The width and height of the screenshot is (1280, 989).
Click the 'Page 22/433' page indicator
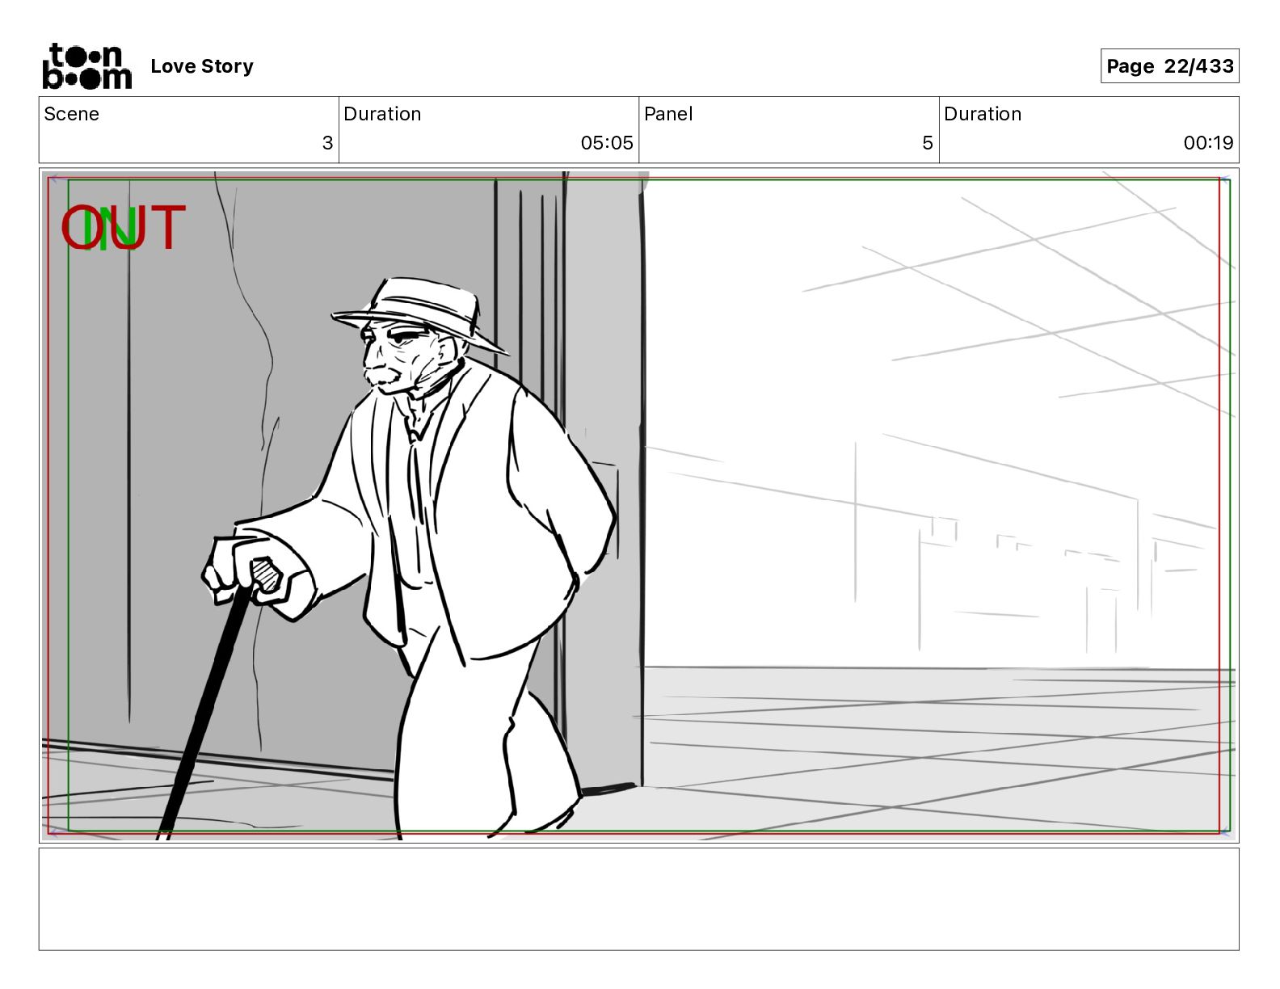(x=1169, y=66)
